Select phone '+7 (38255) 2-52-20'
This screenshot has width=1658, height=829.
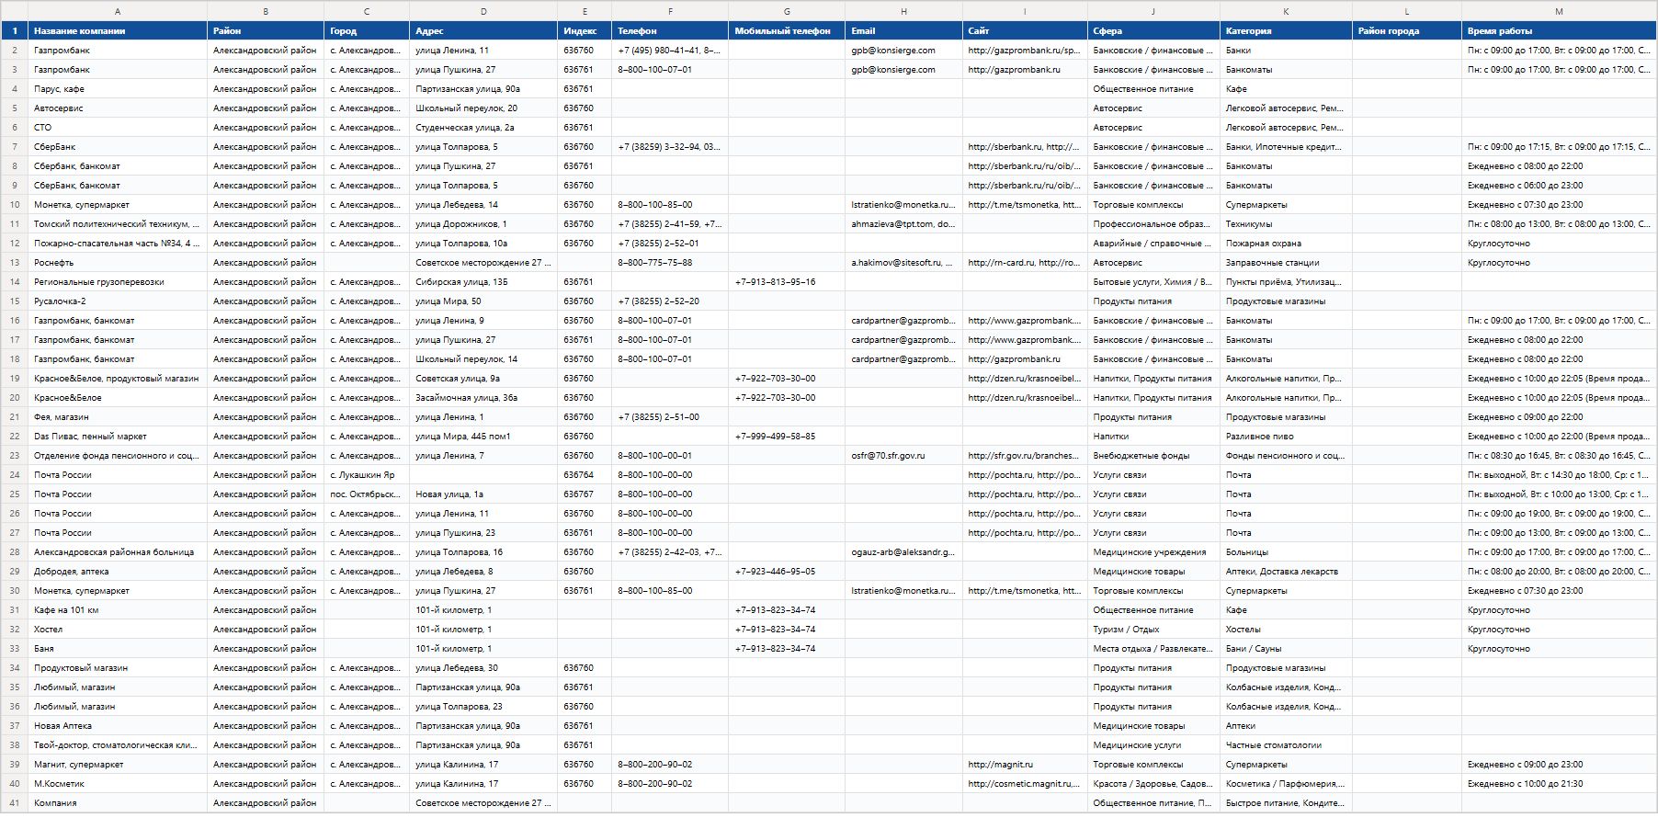point(670,301)
